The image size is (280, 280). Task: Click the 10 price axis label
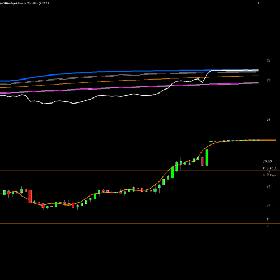pos(268,206)
